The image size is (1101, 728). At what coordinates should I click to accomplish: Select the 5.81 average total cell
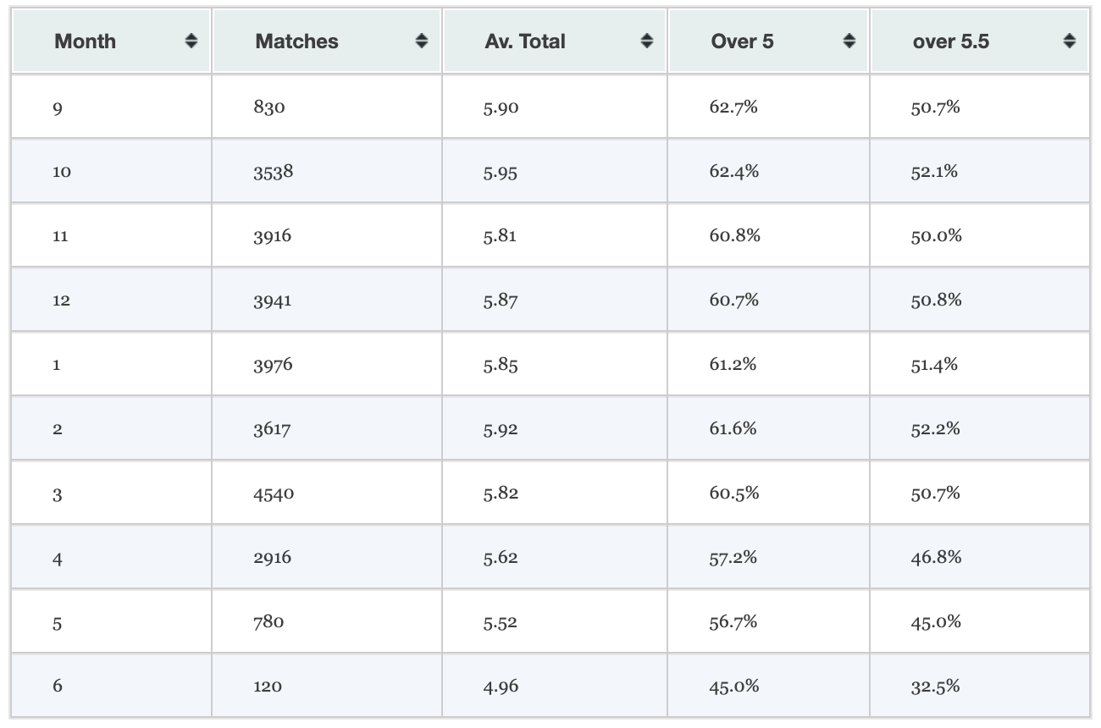[x=501, y=236]
